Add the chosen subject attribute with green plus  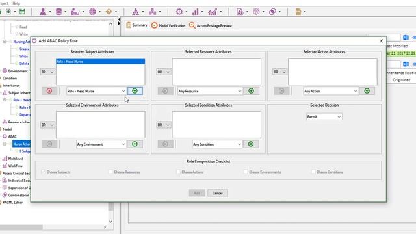[135, 91]
